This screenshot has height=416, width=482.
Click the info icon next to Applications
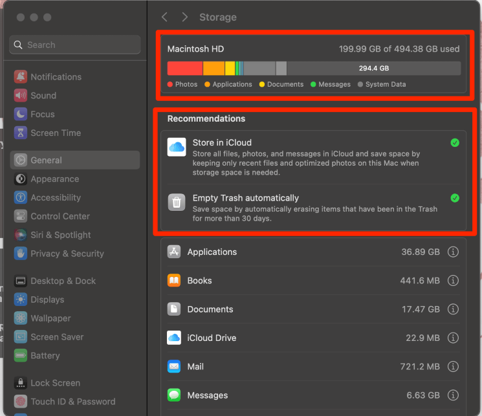[x=453, y=252]
